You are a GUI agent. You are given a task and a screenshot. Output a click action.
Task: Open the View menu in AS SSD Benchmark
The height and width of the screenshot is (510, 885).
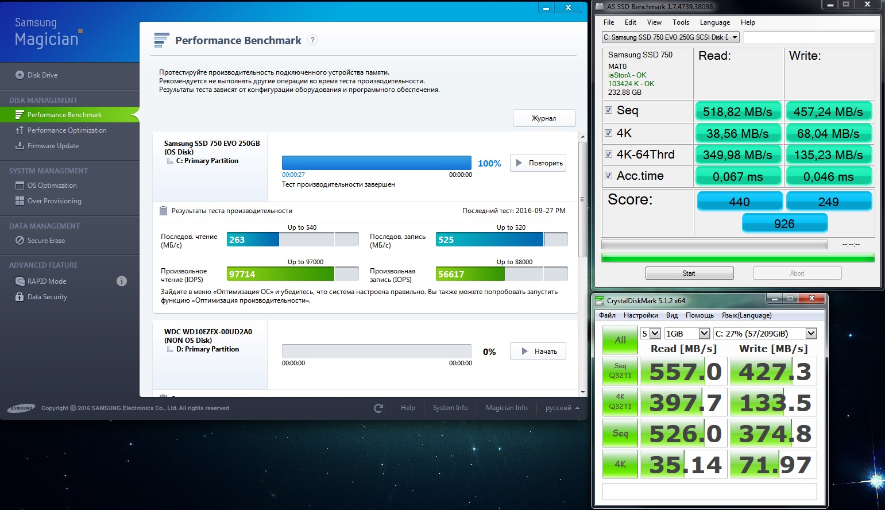click(654, 22)
